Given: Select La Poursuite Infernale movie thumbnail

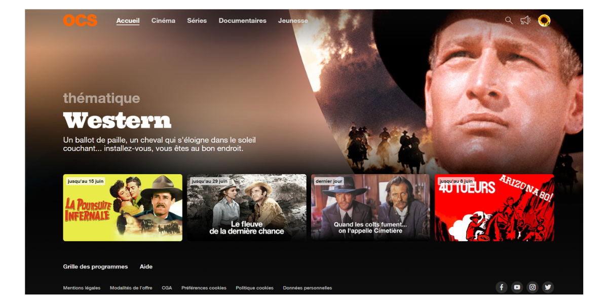Looking at the screenshot, I should point(123,208).
